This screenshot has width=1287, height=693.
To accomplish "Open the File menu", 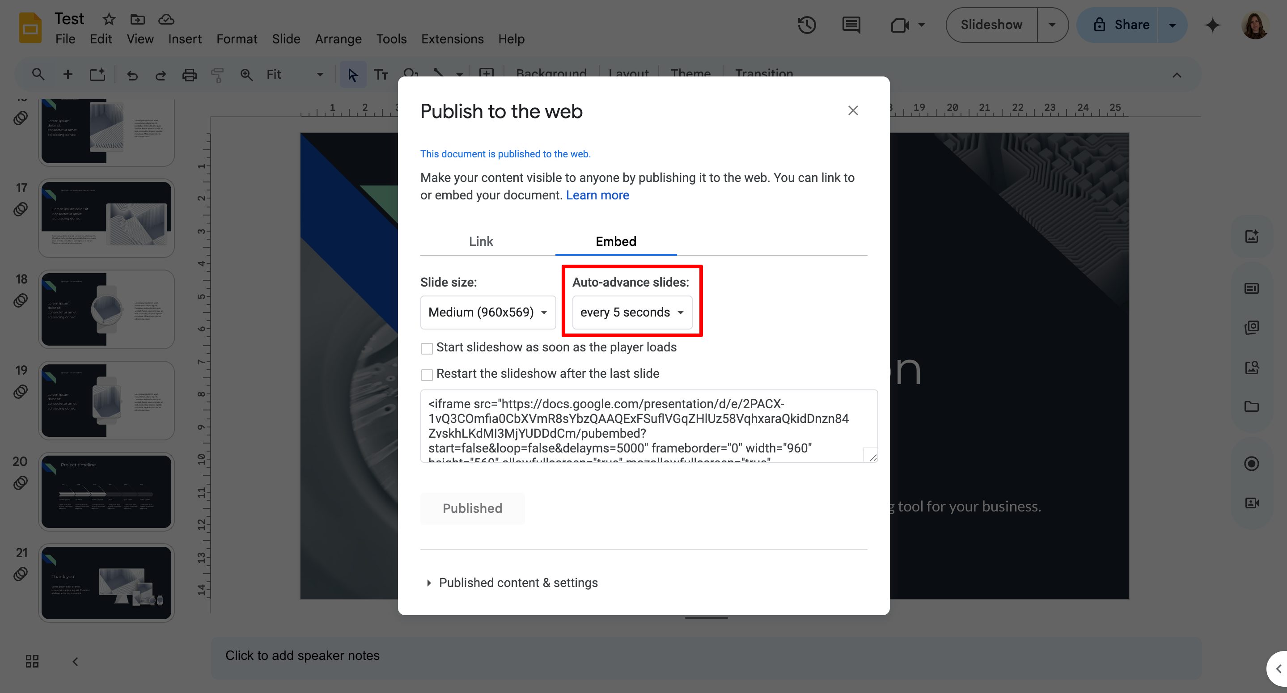I will pos(65,39).
